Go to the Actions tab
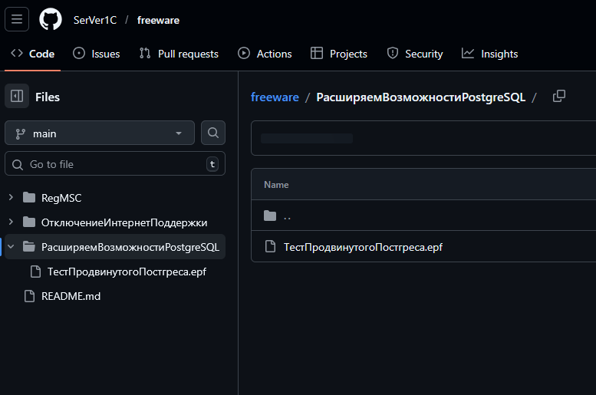The width and height of the screenshot is (596, 395). pos(265,54)
